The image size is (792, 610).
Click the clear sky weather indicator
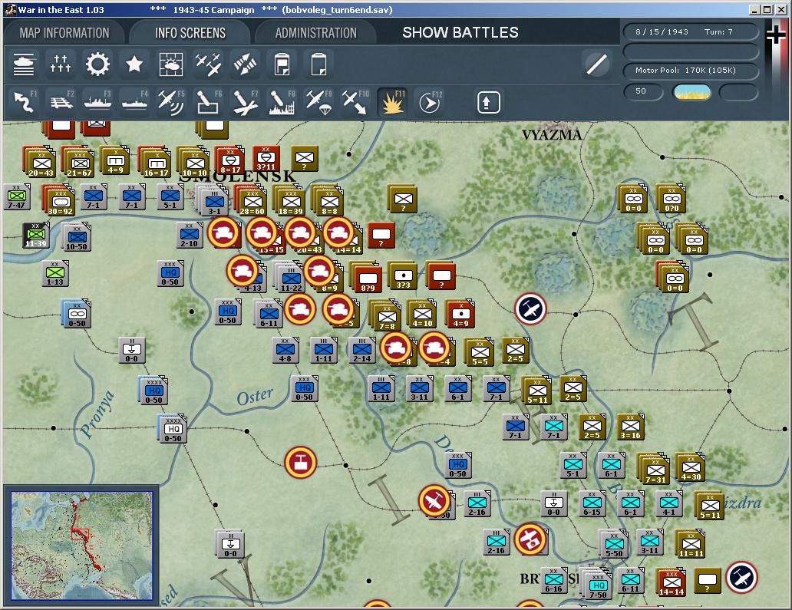(691, 92)
